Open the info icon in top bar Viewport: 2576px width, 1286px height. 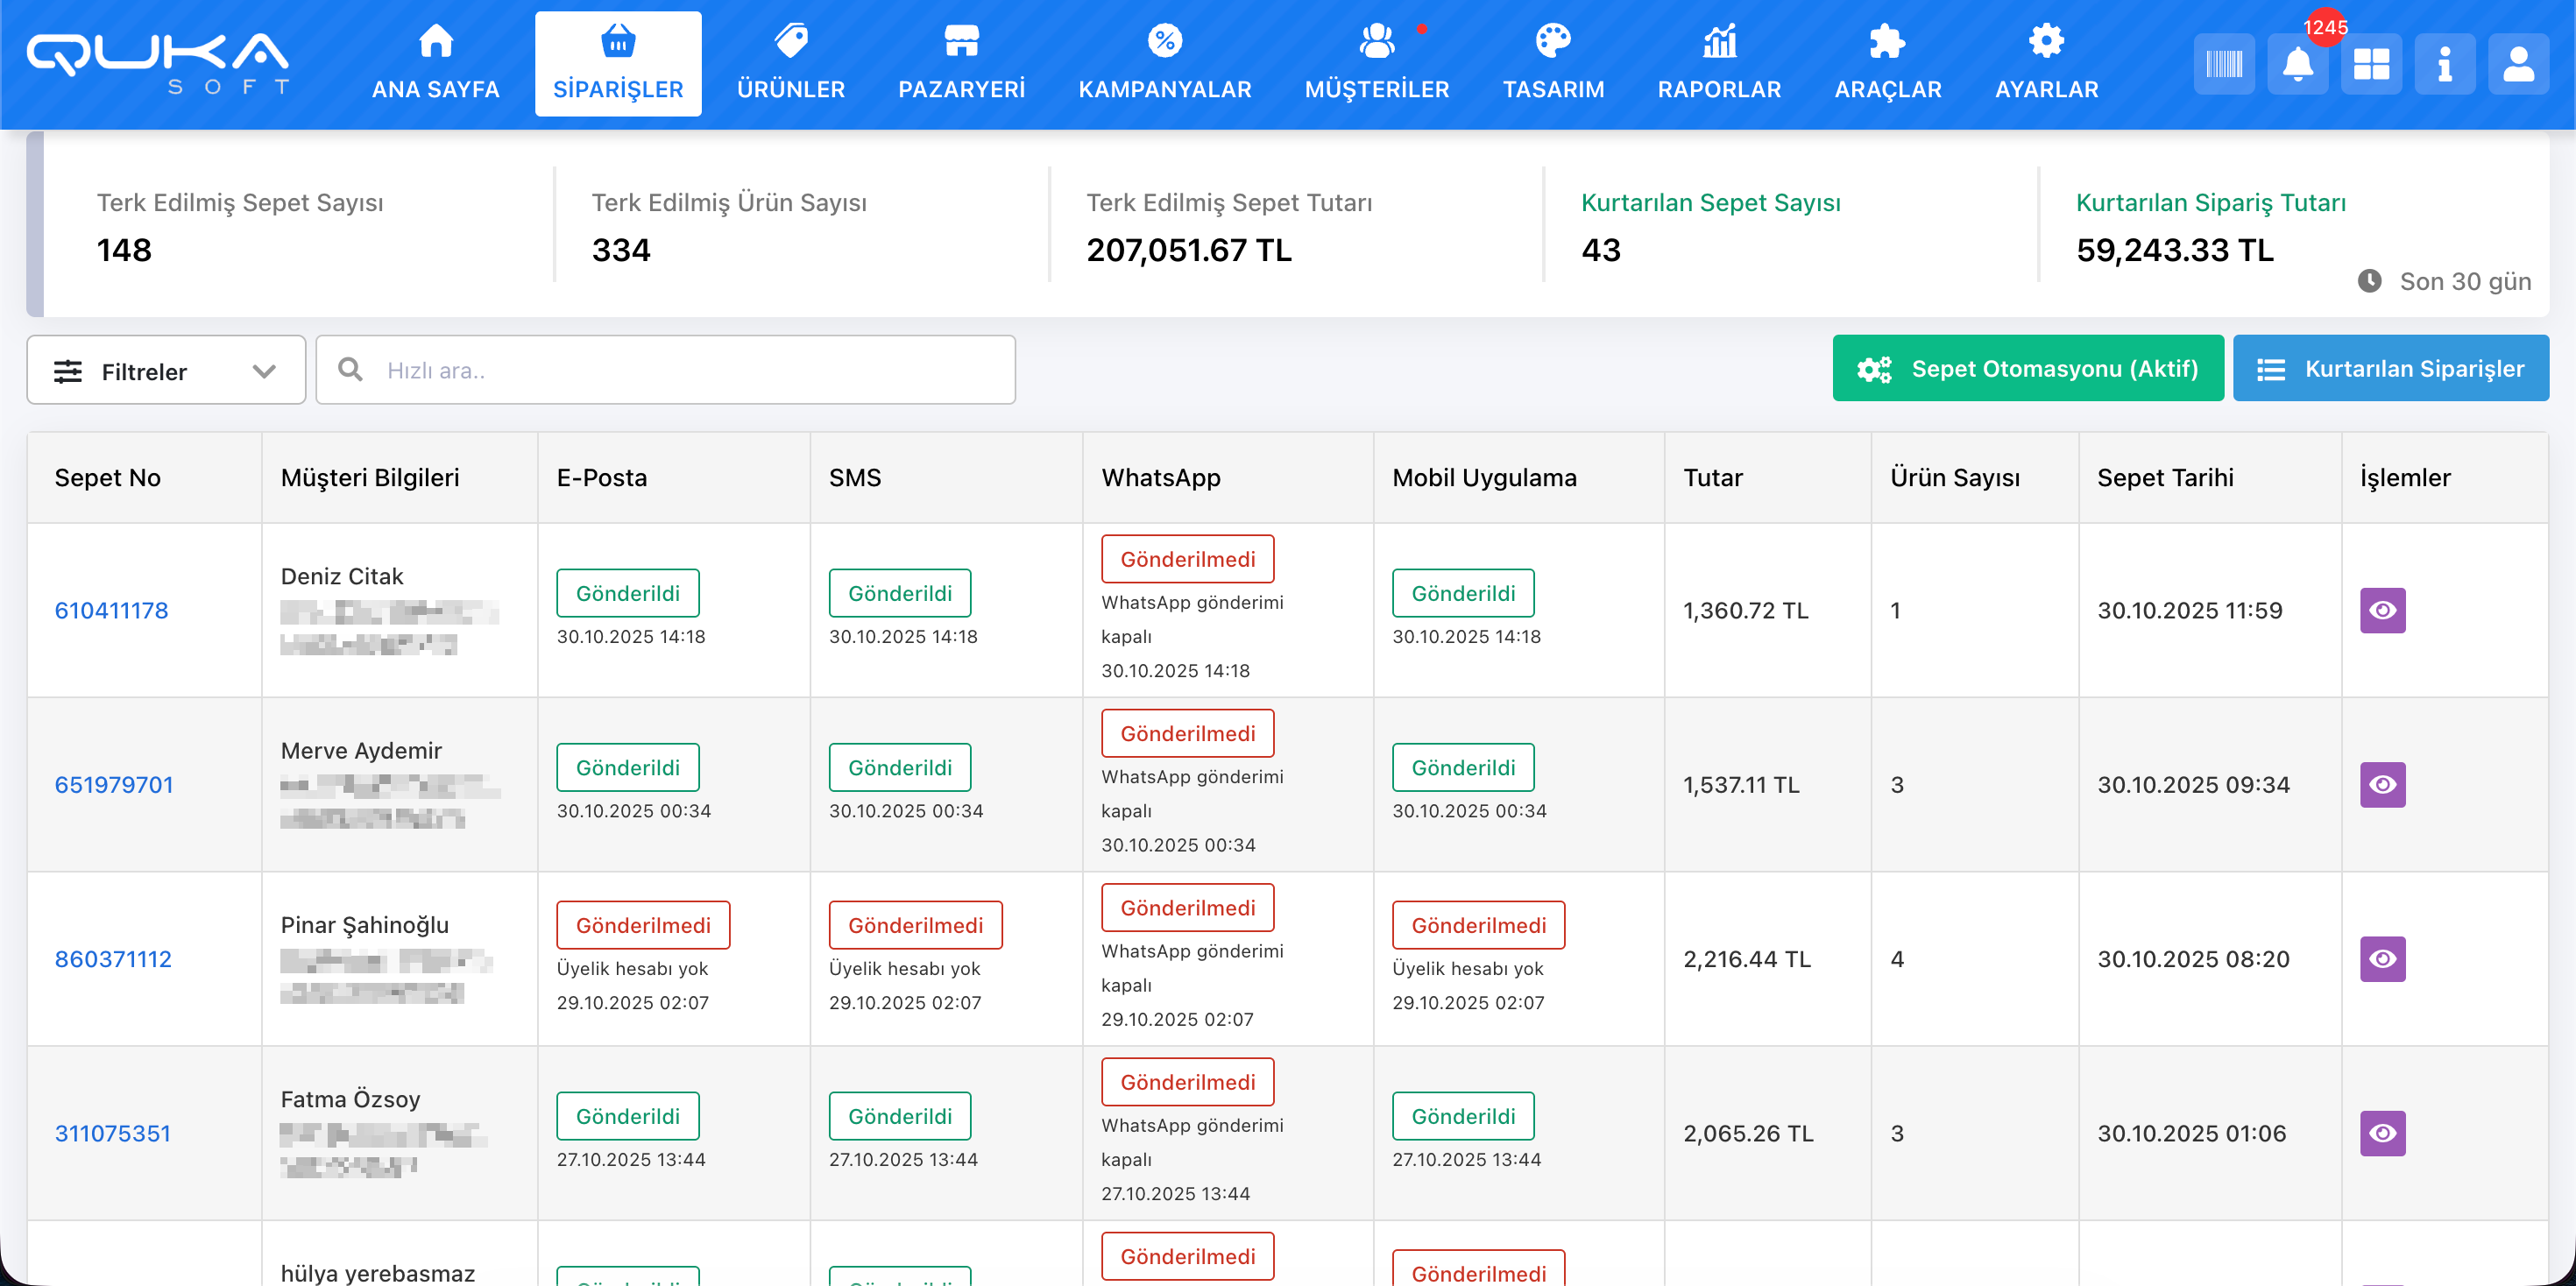point(2444,65)
